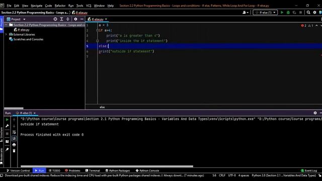This screenshot has height=181, width=322.
Task: Run with coverage from the toolbar
Action: click(x=294, y=13)
